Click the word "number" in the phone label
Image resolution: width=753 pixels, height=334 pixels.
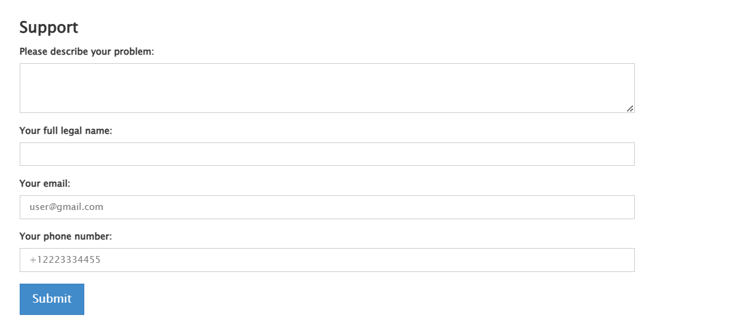(x=92, y=236)
